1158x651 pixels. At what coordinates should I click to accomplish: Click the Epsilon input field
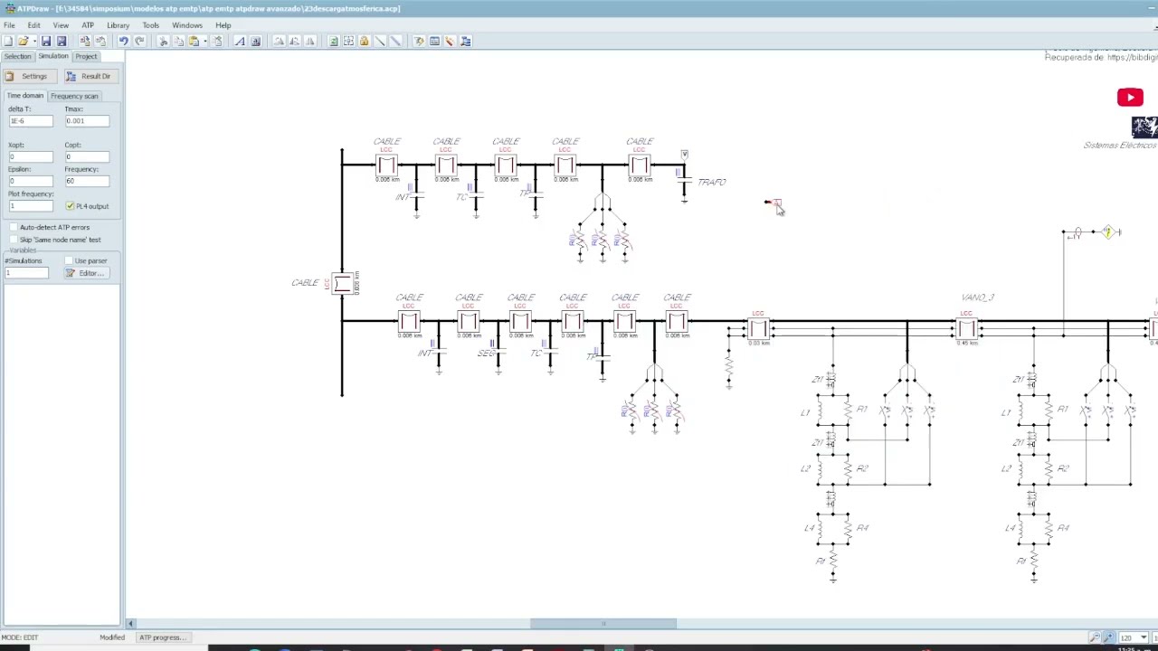(31, 181)
